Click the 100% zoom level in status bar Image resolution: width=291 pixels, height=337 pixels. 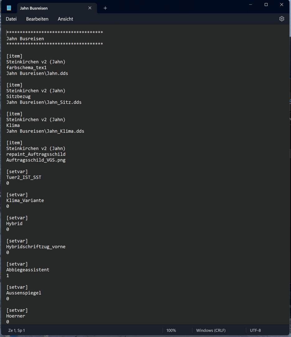pos(171,330)
